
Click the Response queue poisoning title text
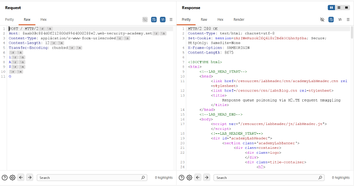click(281, 100)
